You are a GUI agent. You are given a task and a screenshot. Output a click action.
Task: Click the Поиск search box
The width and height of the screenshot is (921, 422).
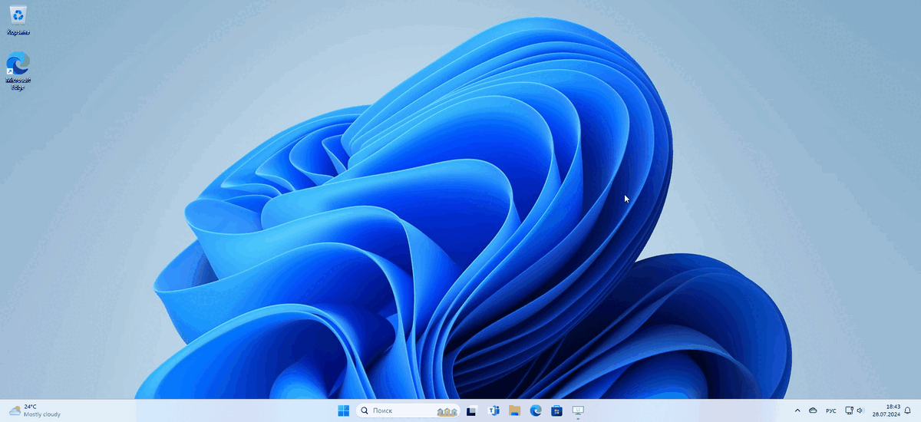408,410
